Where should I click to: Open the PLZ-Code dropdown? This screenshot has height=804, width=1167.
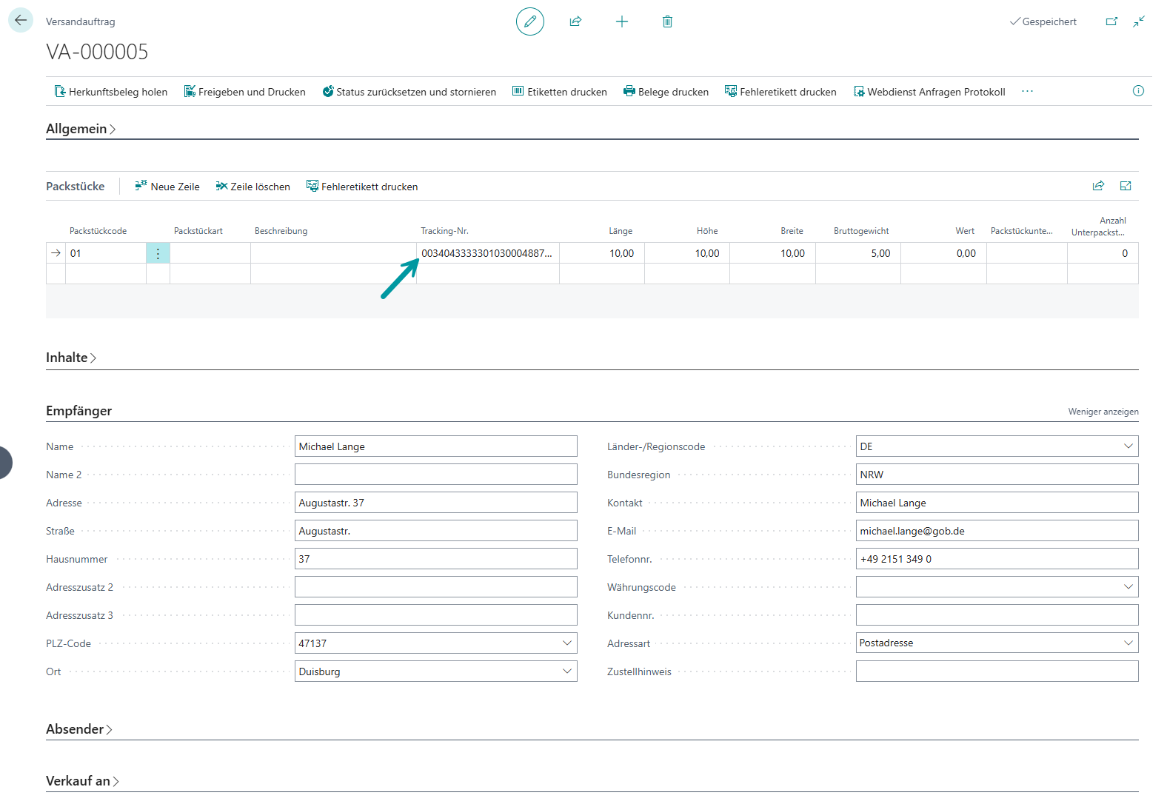pyautogui.click(x=566, y=643)
